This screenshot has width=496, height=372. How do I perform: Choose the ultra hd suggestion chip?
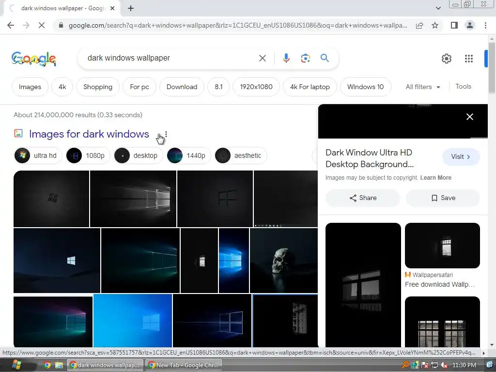click(x=38, y=155)
